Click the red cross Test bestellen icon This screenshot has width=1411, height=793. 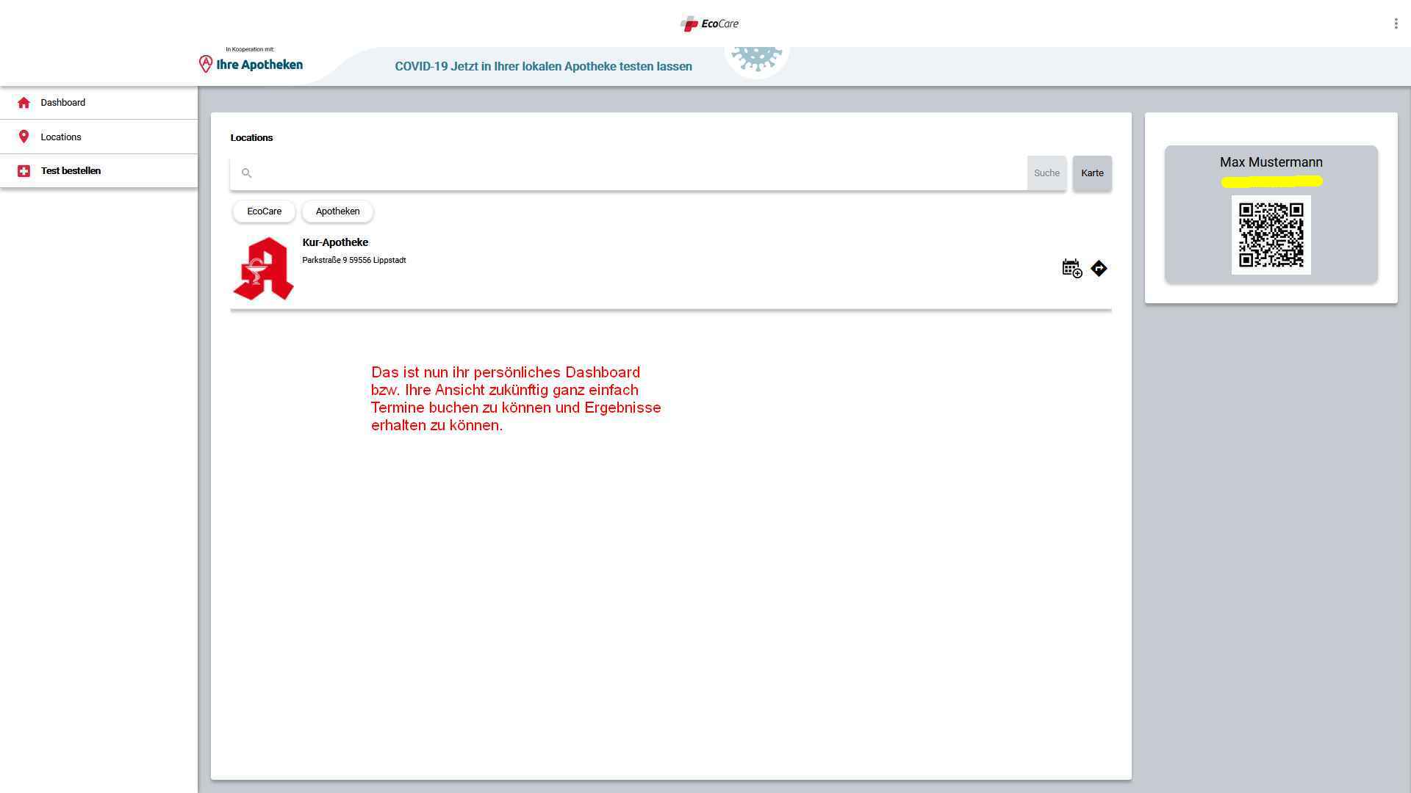[x=24, y=171]
